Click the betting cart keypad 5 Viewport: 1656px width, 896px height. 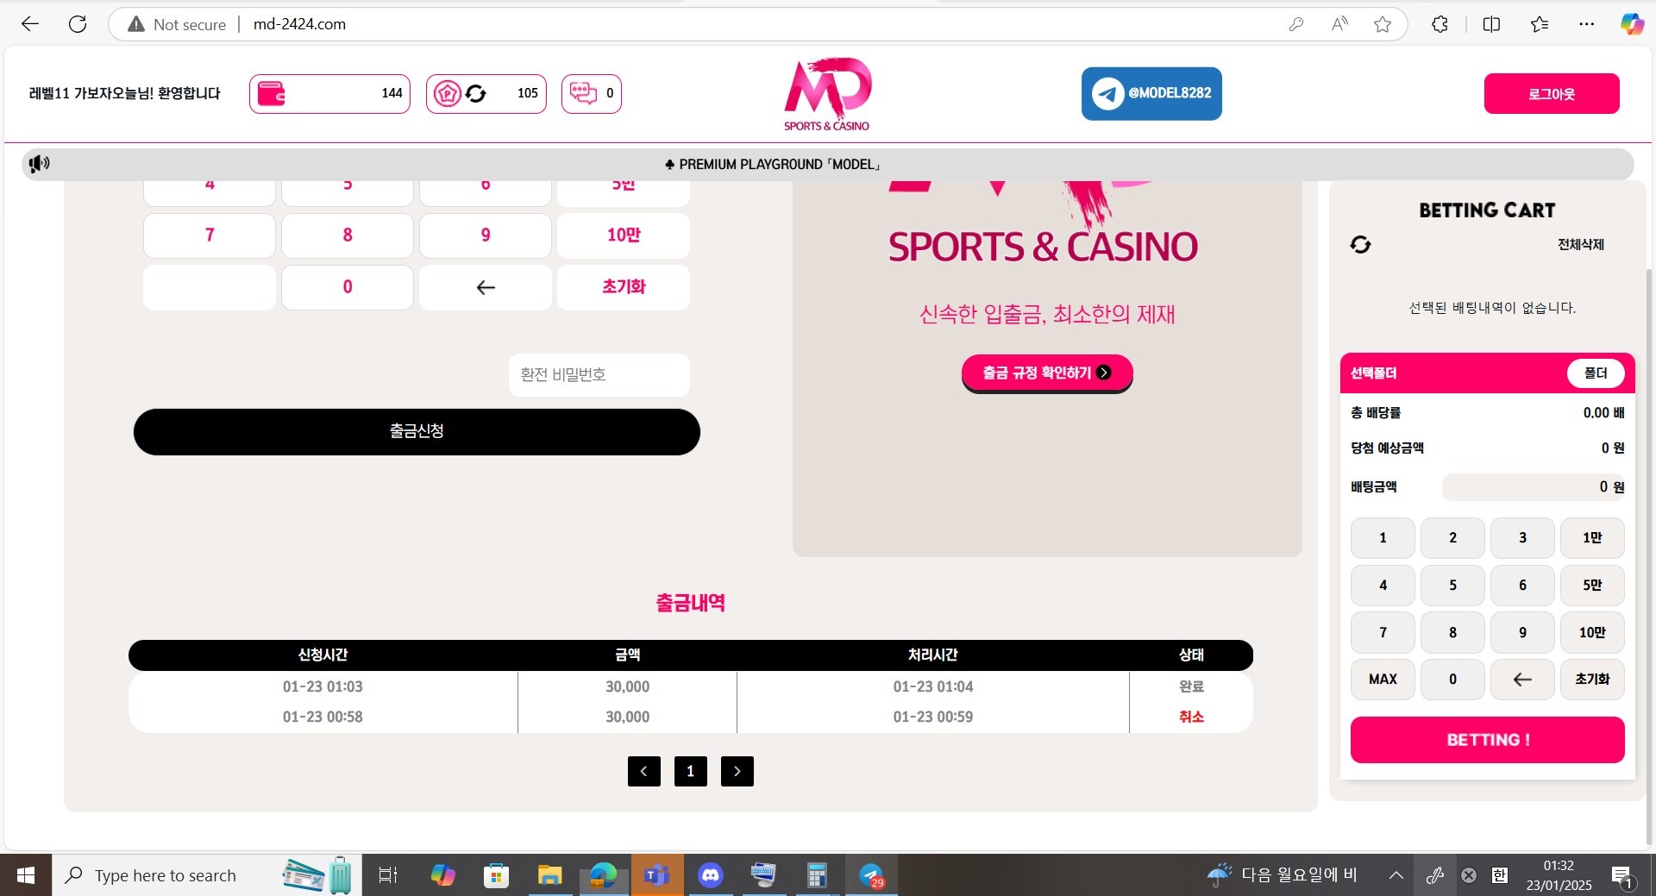coord(1452,585)
